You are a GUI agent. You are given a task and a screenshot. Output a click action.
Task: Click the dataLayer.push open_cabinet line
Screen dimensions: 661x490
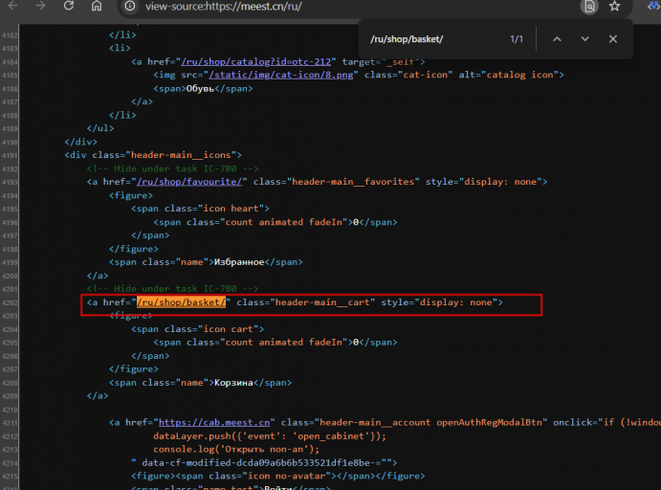coord(270,436)
